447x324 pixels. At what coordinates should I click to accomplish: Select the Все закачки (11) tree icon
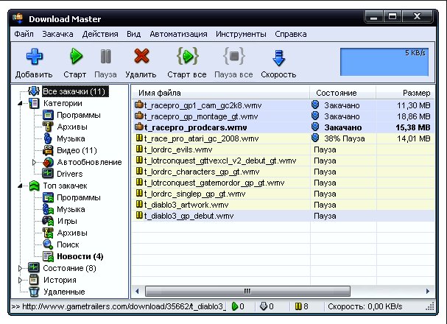(34, 91)
